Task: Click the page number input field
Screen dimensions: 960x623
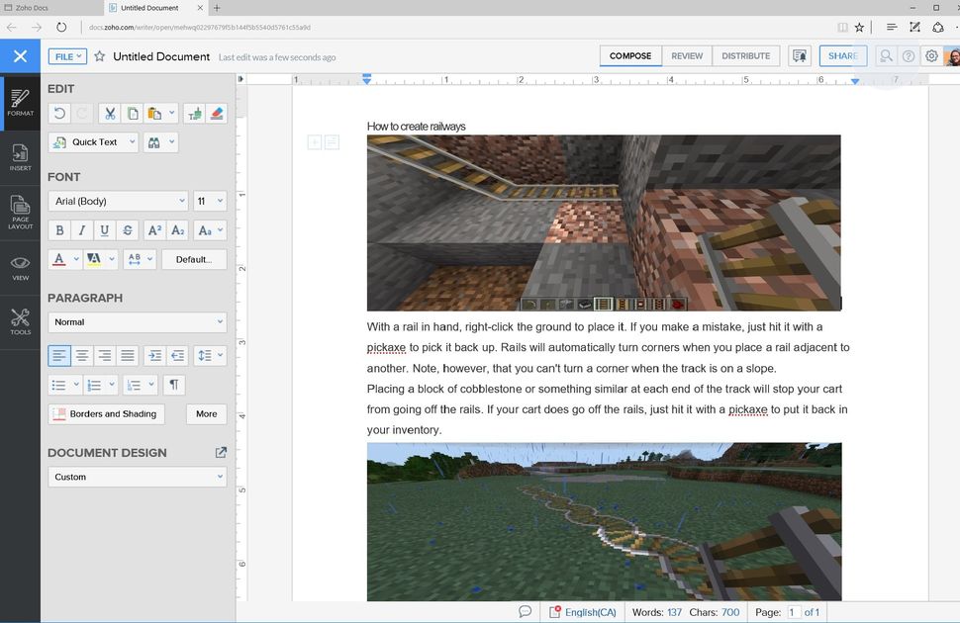Action: click(x=792, y=612)
